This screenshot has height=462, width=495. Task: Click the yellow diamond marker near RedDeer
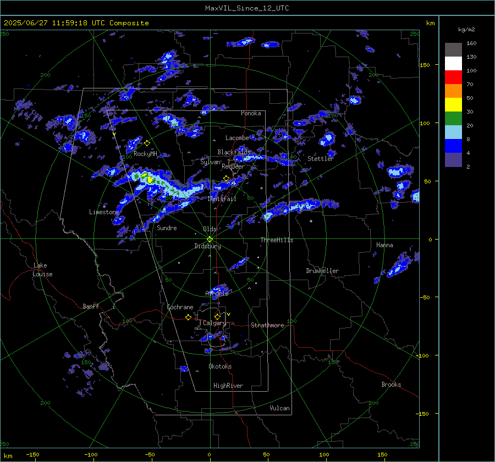click(226, 179)
